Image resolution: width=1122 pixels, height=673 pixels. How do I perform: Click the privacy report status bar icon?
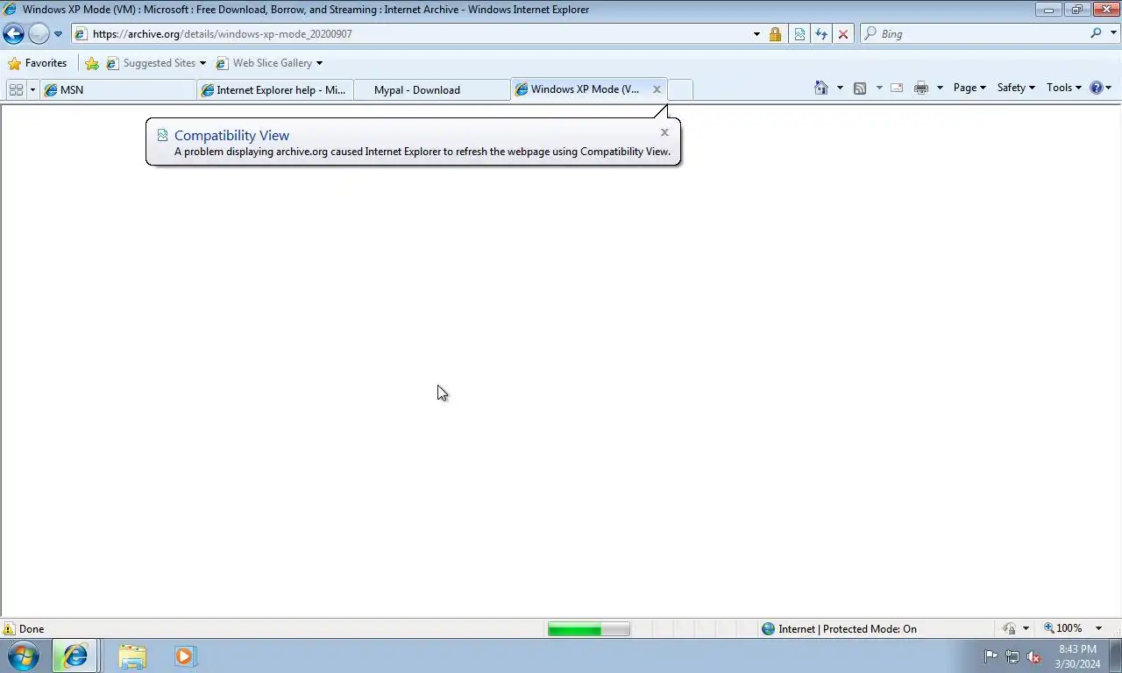(1010, 629)
